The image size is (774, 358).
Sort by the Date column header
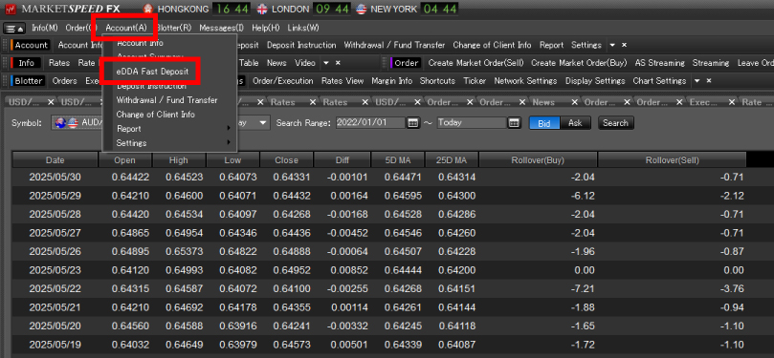tap(55, 160)
